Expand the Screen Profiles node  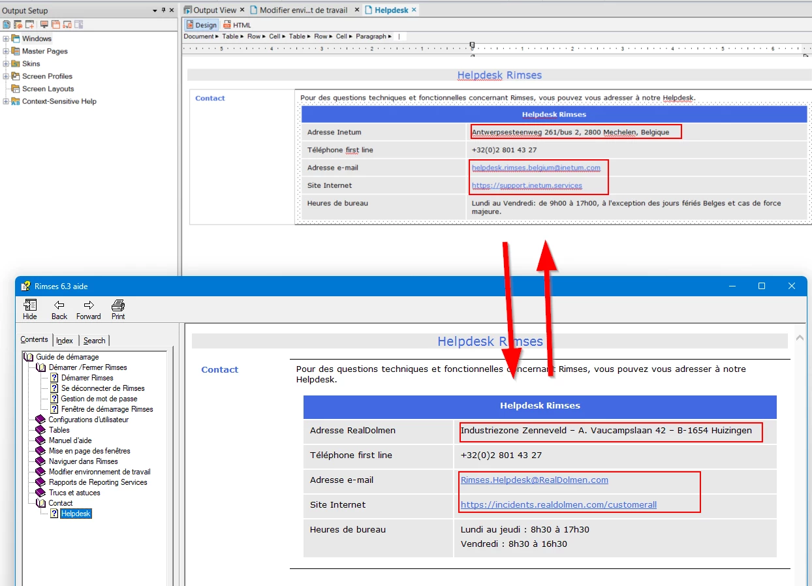(x=6, y=76)
